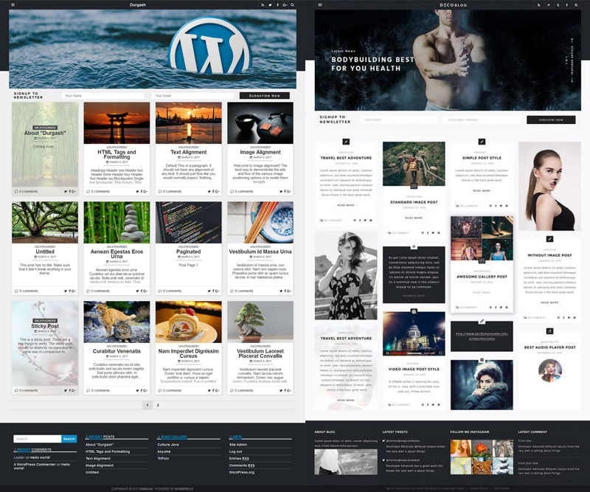This screenshot has height=492, width=590.
Task: Click Read More under Standard Image Post
Action: pyautogui.click(x=414, y=218)
